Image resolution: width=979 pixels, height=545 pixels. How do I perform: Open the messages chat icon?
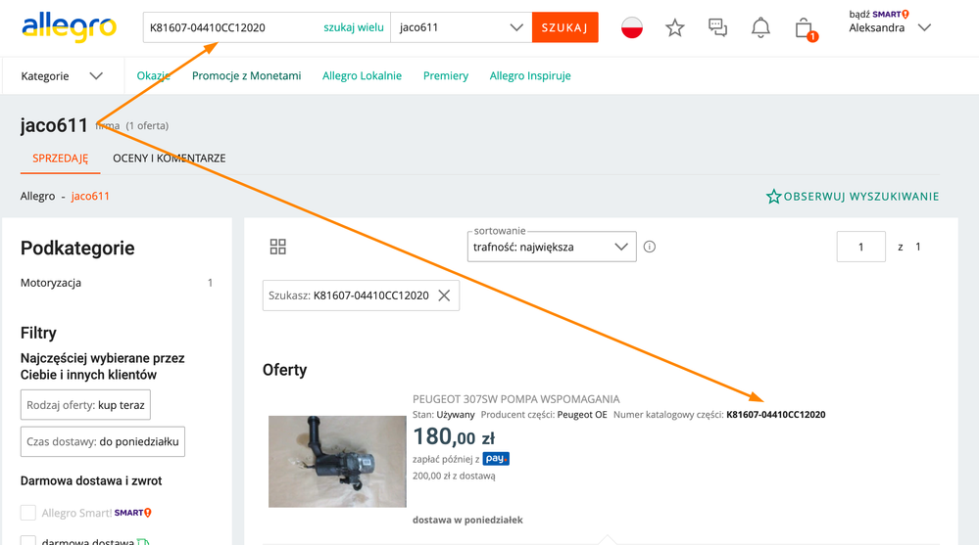pos(717,27)
